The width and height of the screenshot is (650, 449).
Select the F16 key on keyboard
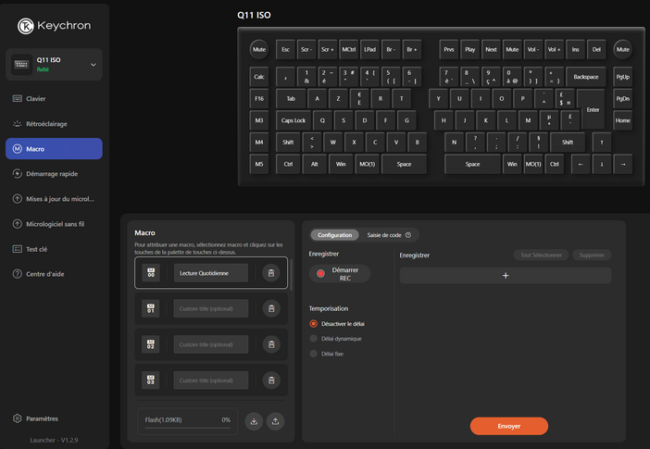tap(259, 99)
